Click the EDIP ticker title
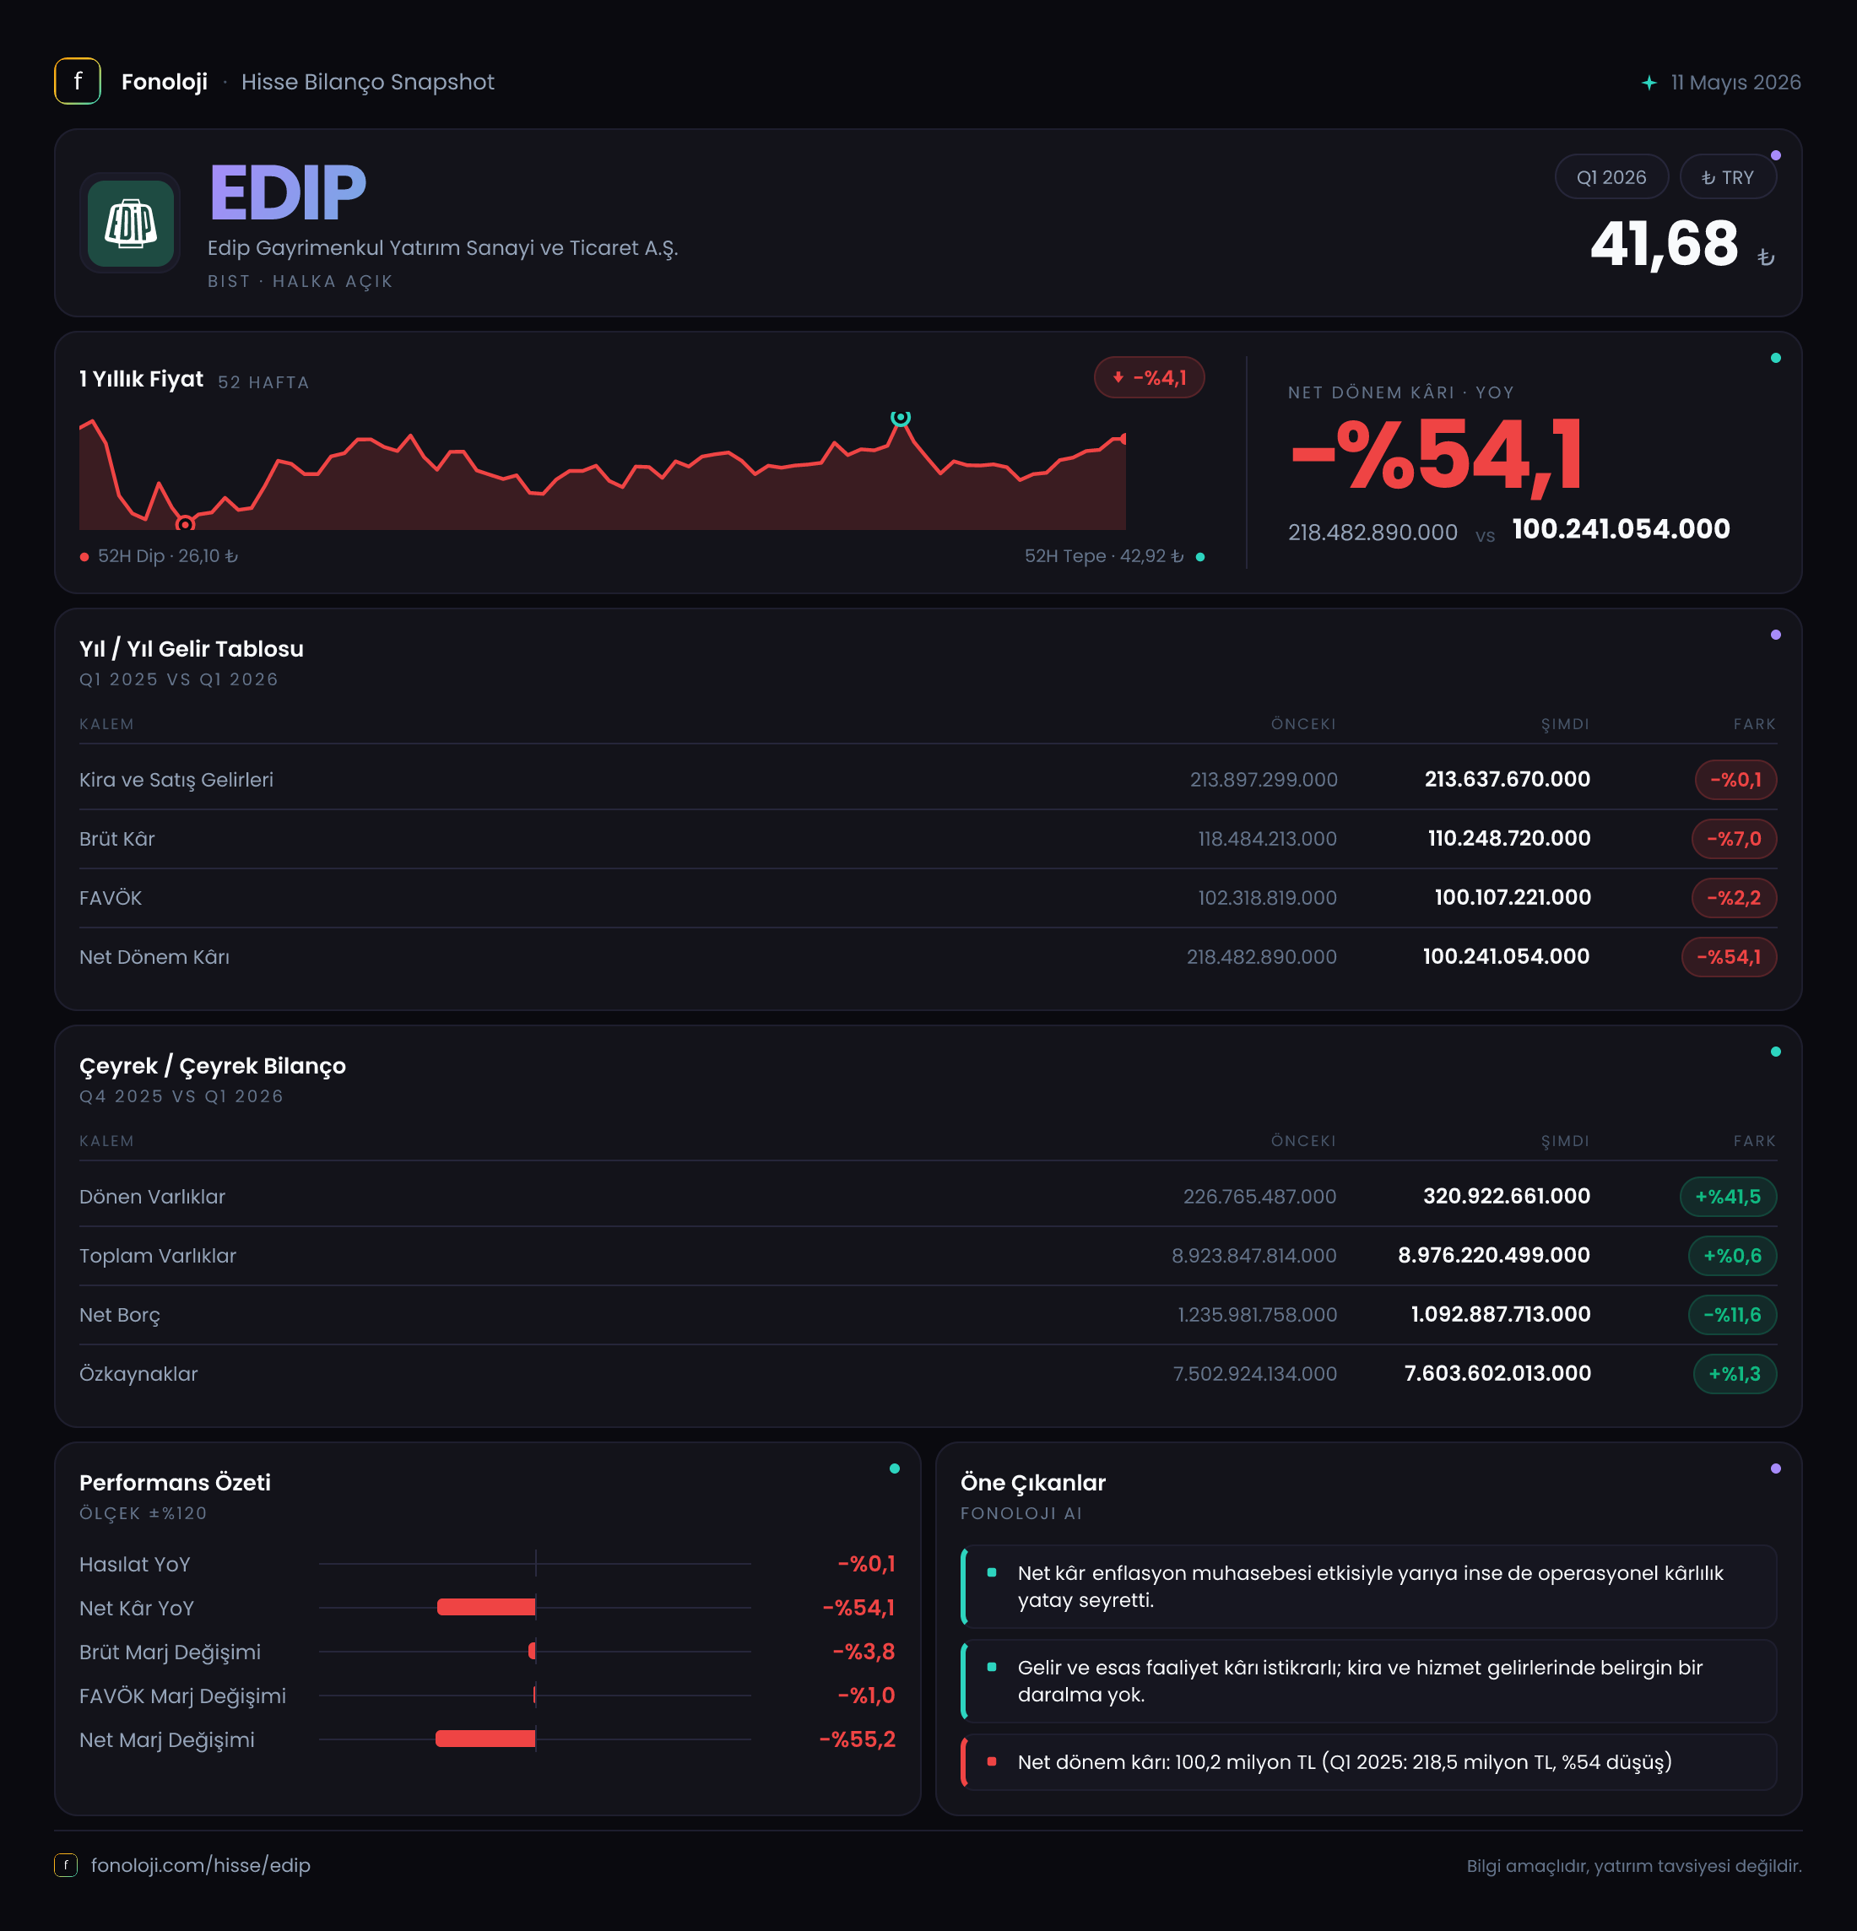 [288, 193]
